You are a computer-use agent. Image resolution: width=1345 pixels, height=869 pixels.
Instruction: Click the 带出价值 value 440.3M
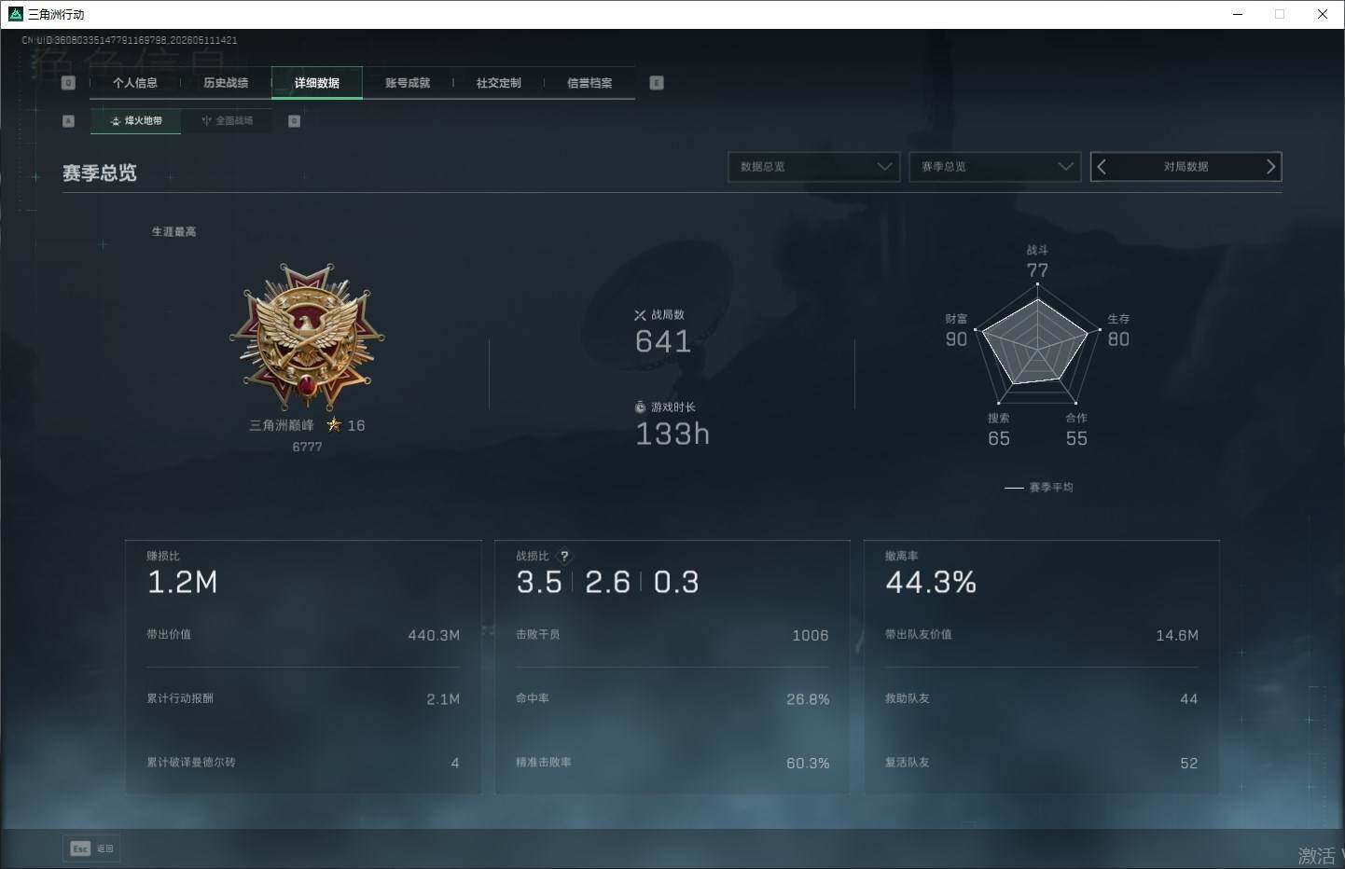click(434, 635)
